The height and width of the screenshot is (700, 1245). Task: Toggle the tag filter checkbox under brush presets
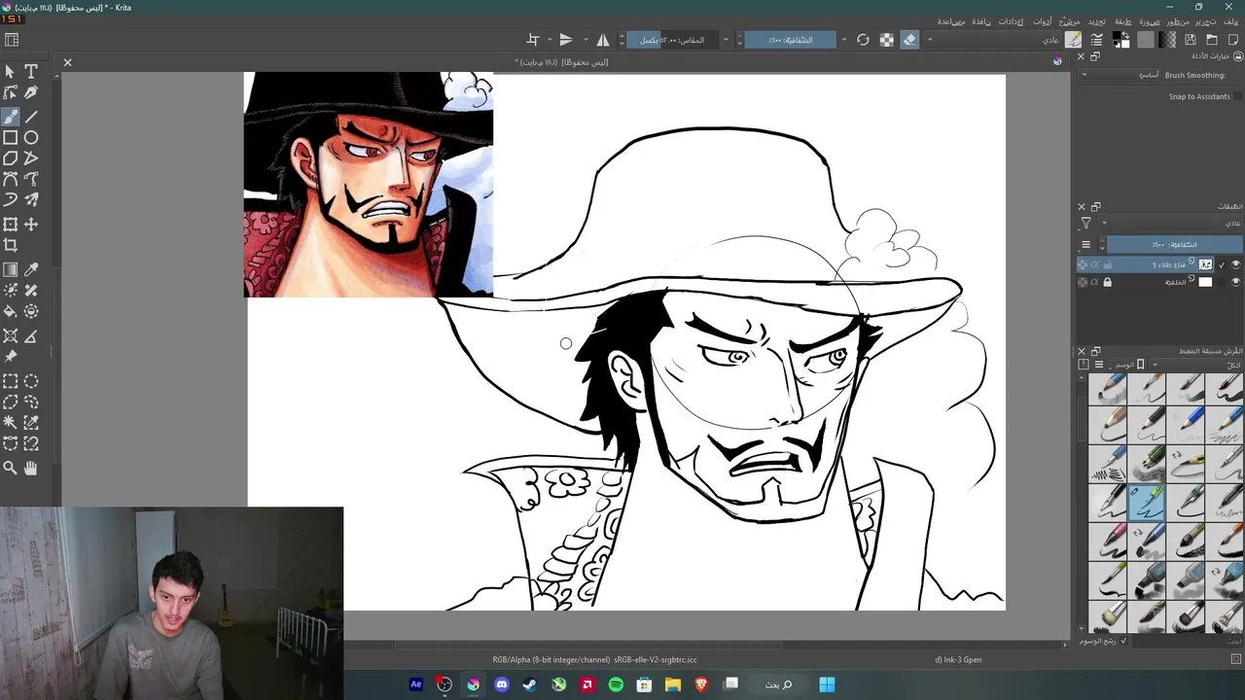[1124, 641]
